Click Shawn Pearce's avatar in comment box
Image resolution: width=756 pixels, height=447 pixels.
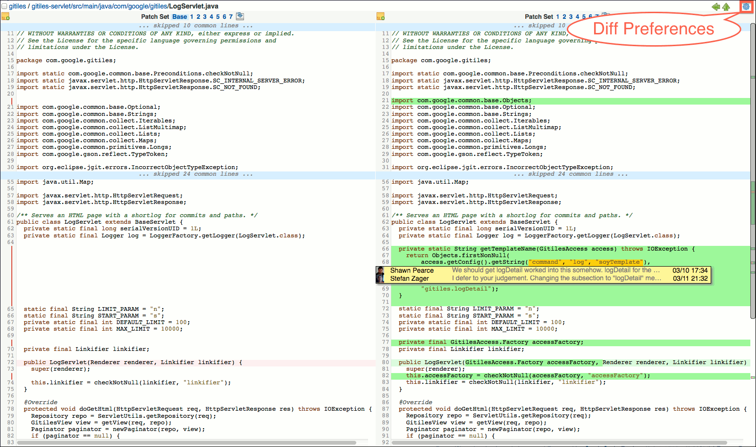click(380, 270)
